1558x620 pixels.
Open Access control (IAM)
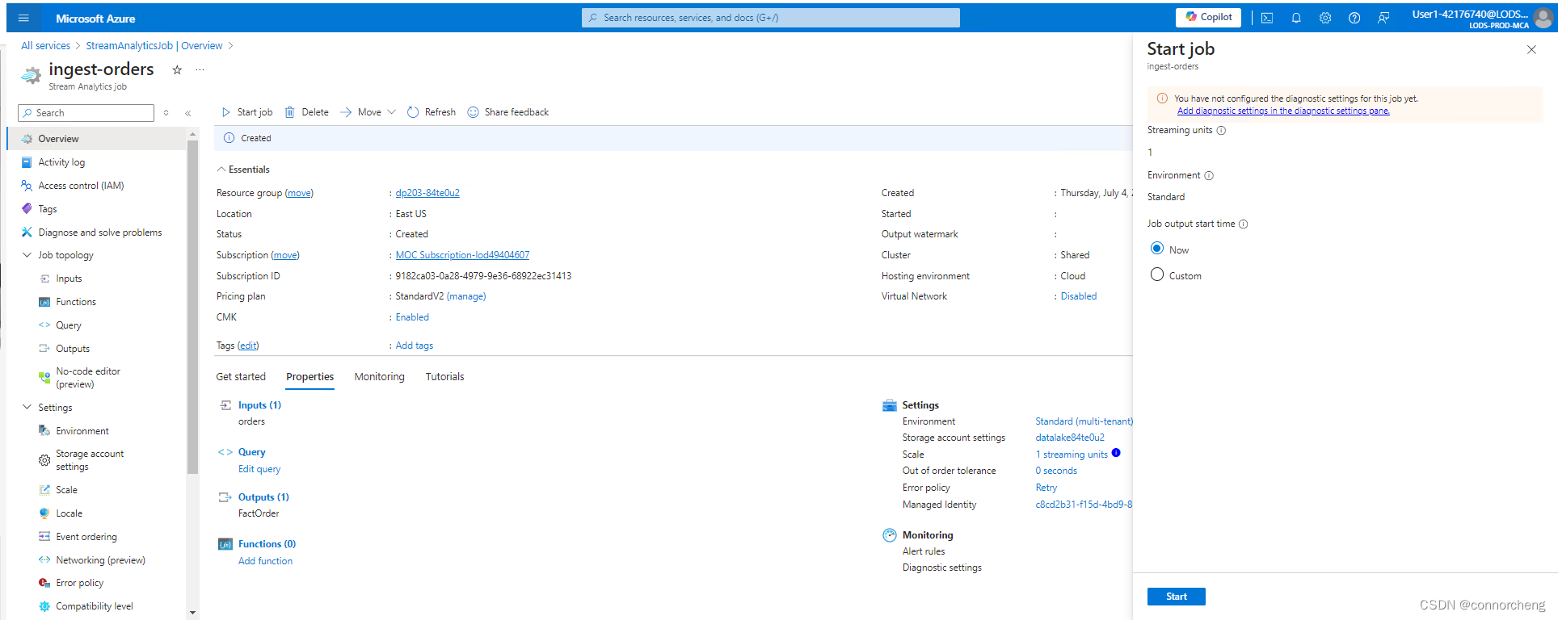coord(81,186)
